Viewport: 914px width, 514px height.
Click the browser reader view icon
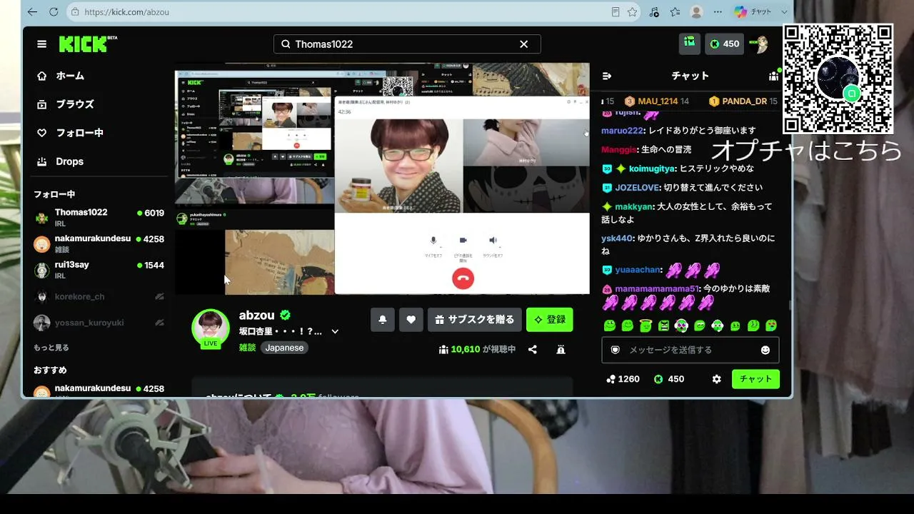(616, 12)
